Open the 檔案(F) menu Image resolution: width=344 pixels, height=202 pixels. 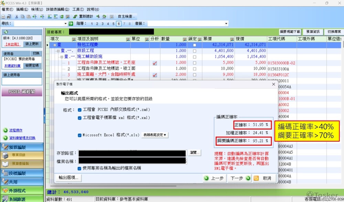coord(8,9)
